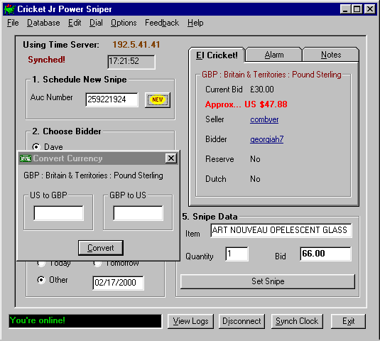Click the Synch Clock button
Image resolution: width=380 pixels, height=341 pixels.
click(x=297, y=321)
